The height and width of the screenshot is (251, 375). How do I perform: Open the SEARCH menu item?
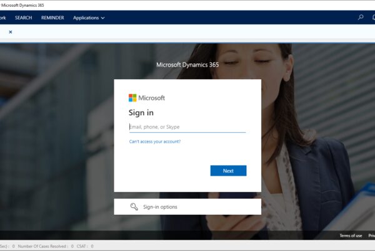[x=24, y=17]
